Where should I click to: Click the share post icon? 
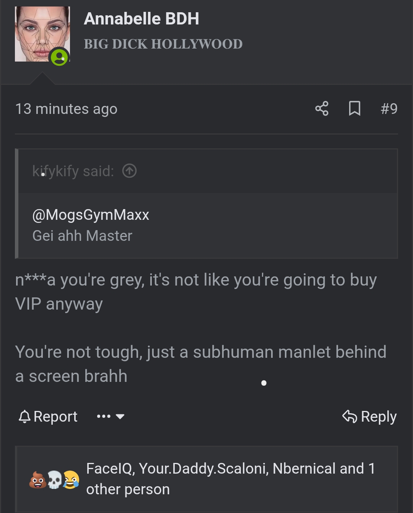(322, 109)
